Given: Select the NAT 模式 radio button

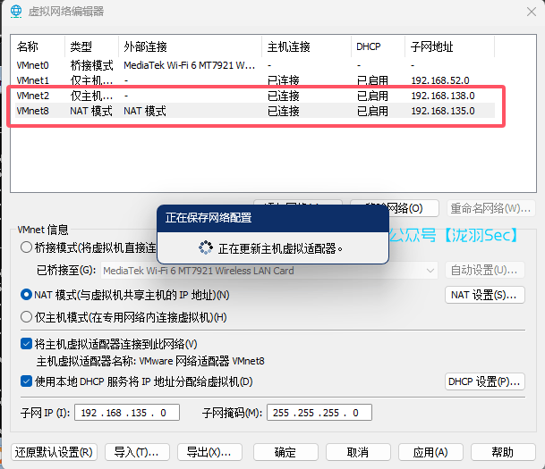Looking at the screenshot, I should point(27,295).
